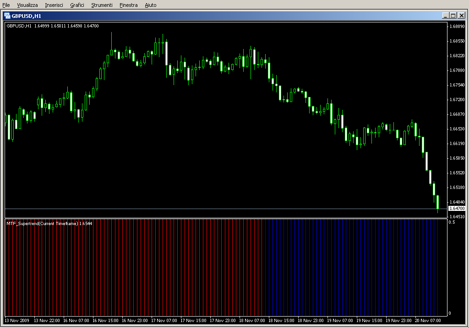The height and width of the screenshot is (328, 469).
Task: Click price scale value 1.64840
Action: click(x=457, y=202)
